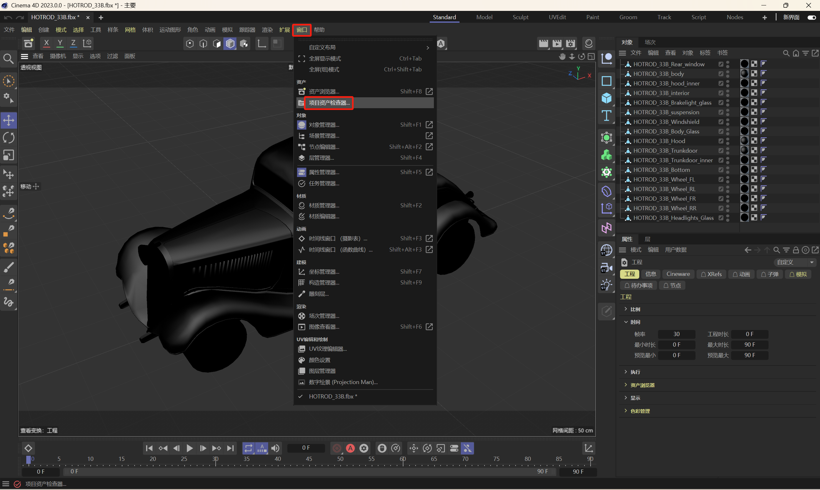Click the render settings clapperboard gear icon
820x490 pixels.
[570, 43]
